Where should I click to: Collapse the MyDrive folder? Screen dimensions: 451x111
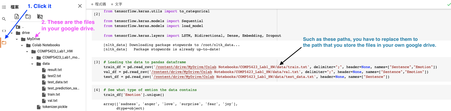17,39
